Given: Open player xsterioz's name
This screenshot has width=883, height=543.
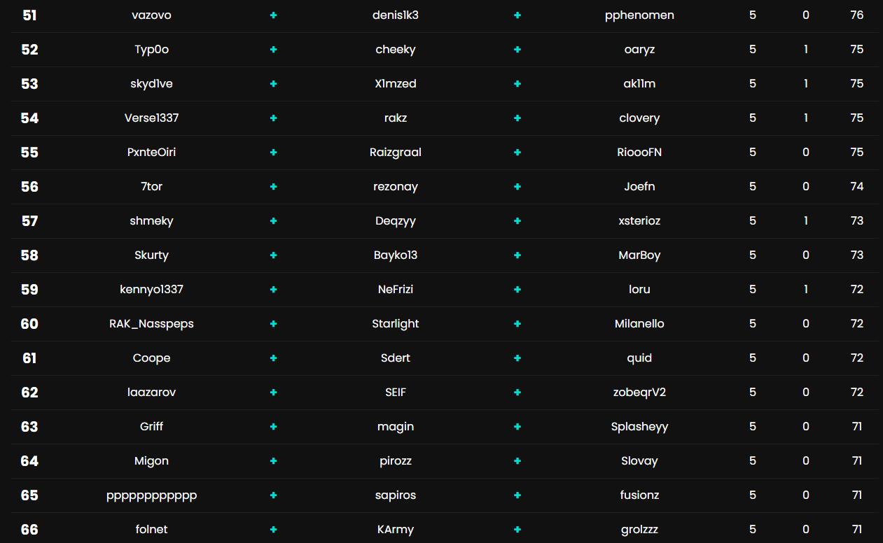Looking at the screenshot, I should (x=639, y=221).
